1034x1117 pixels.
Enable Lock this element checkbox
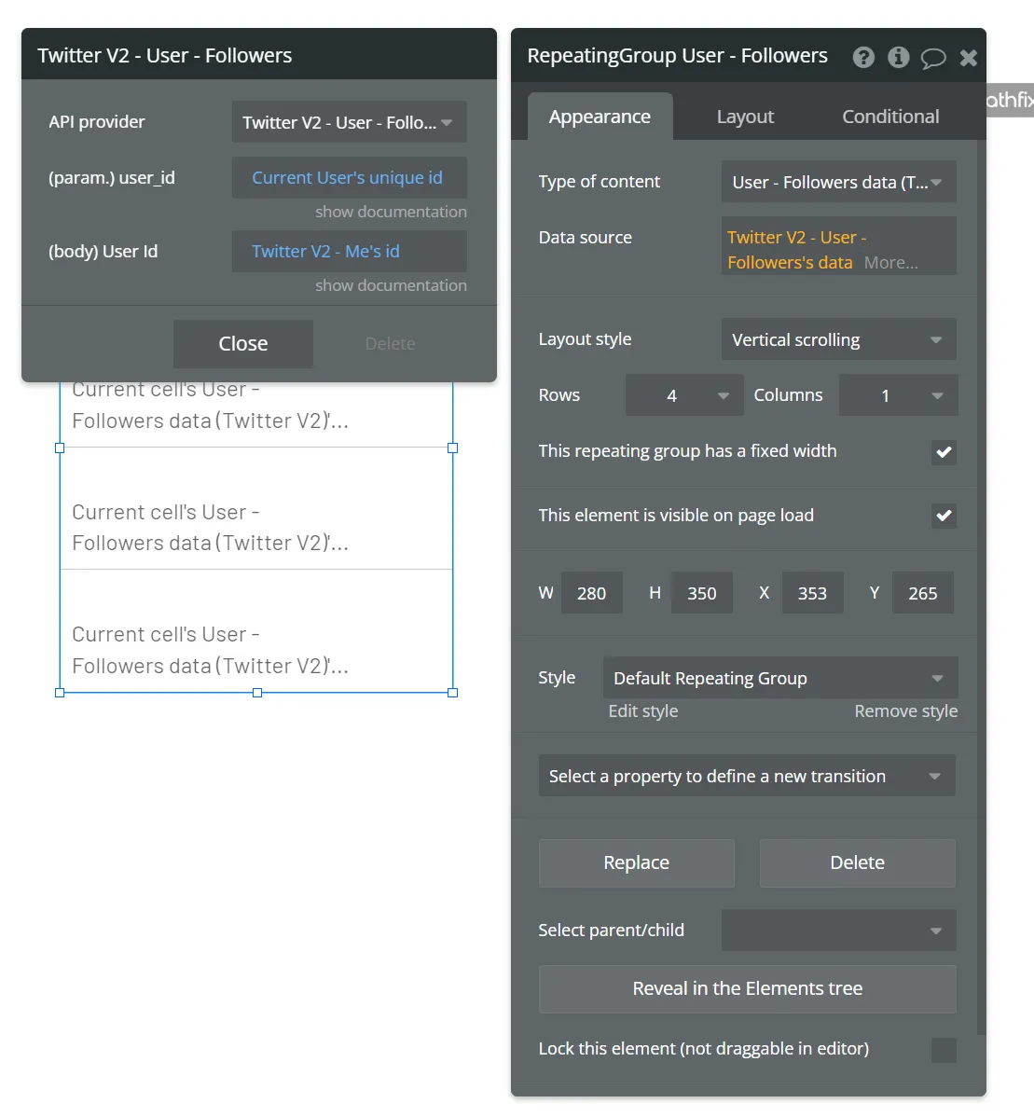(944, 1050)
